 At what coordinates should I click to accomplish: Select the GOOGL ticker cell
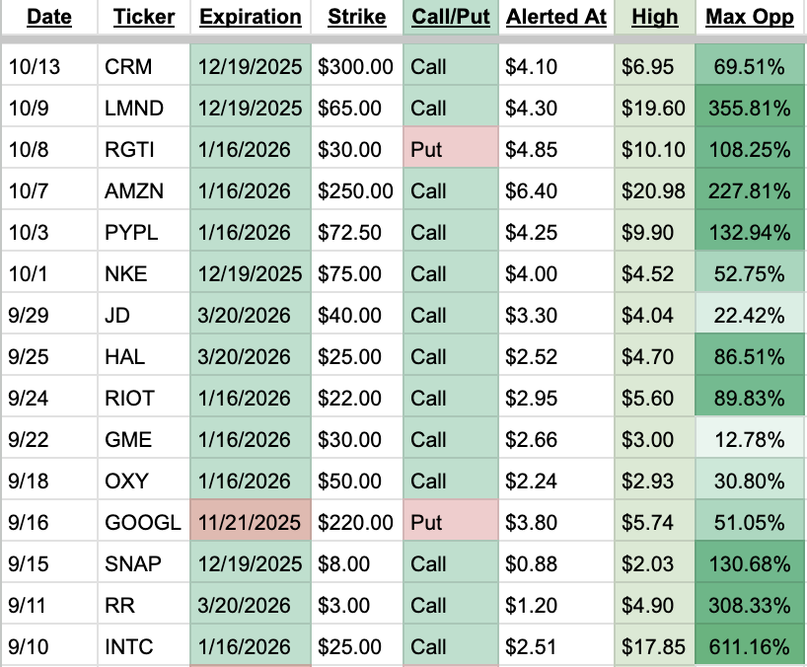pyautogui.click(x=144, y=522)
